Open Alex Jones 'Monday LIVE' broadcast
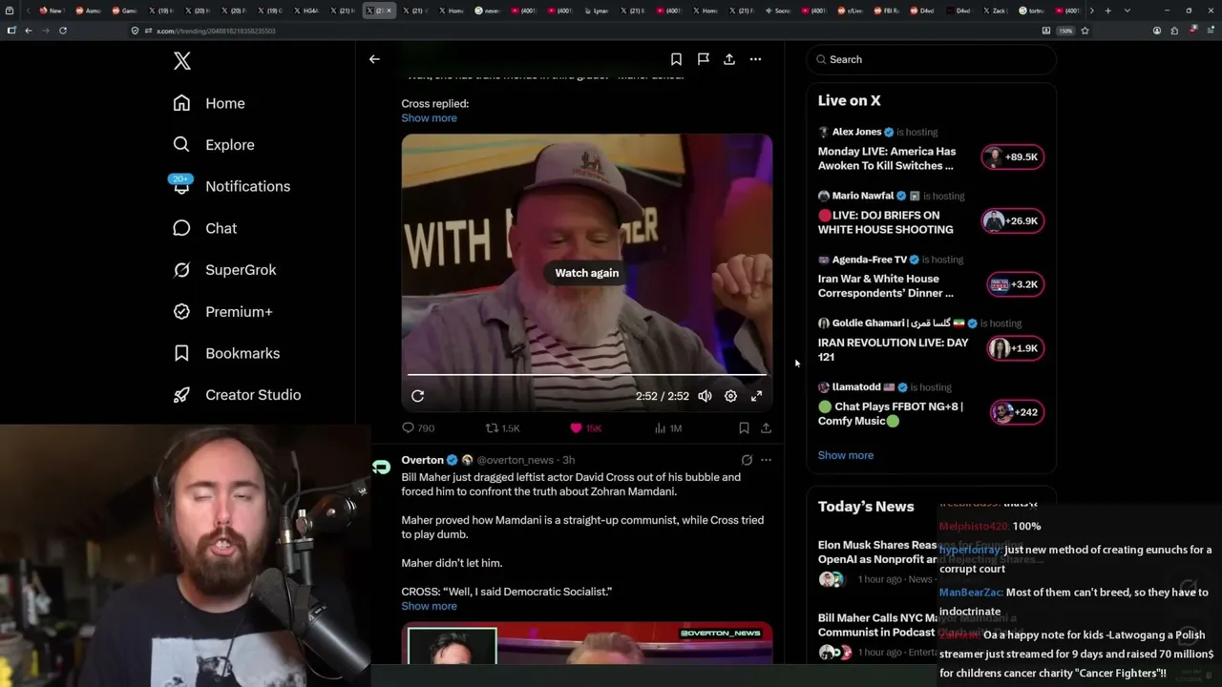Image resolution: width=1222 pixels, height=687 pixels. coord(887,158)
